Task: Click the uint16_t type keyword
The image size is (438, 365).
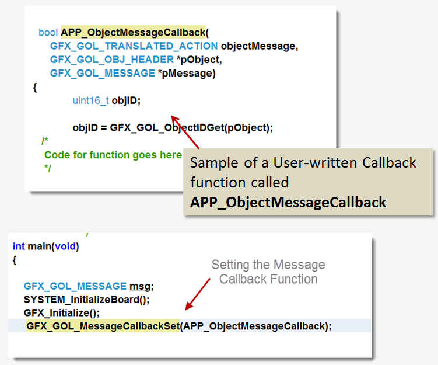Action: (x=90, y=100)
